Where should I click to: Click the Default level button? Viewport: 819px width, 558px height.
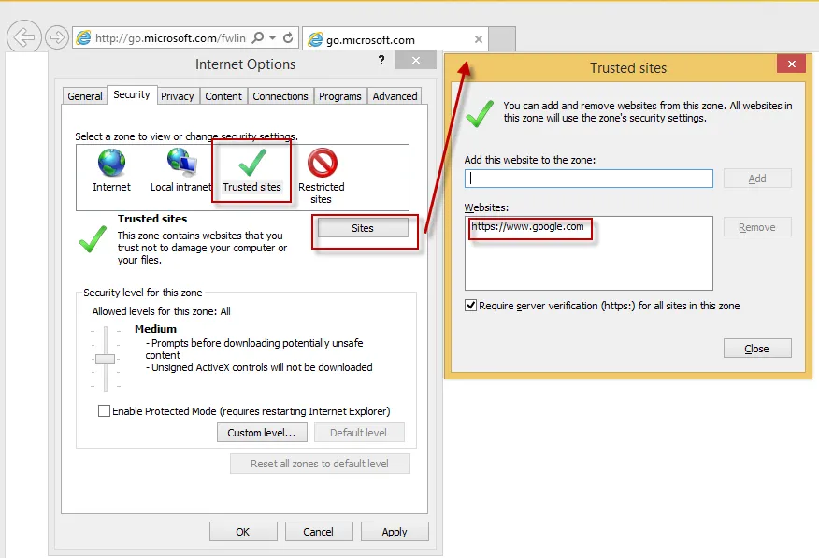[x=359, y=433]
